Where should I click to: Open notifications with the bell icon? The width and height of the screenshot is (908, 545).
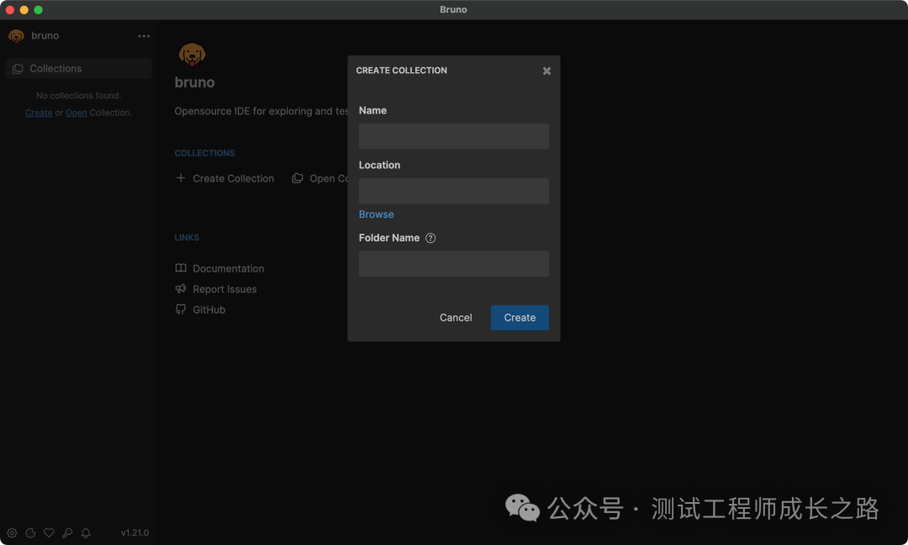coord(86,533)
